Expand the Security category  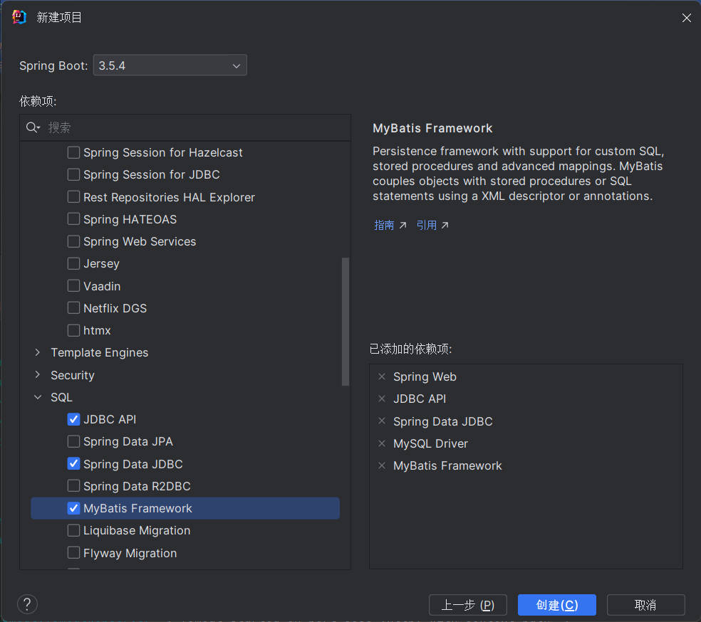point(38,374)
